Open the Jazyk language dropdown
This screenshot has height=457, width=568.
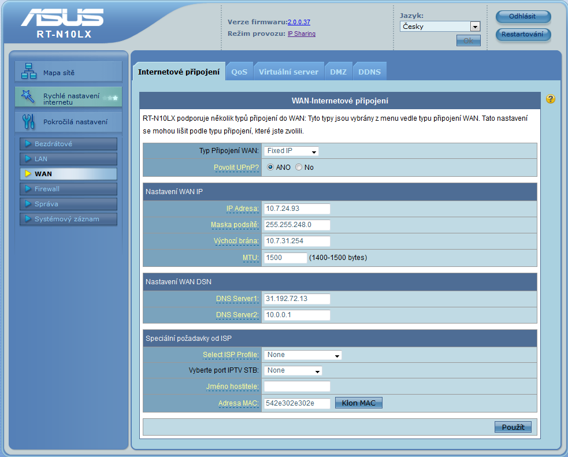(440, 27)
